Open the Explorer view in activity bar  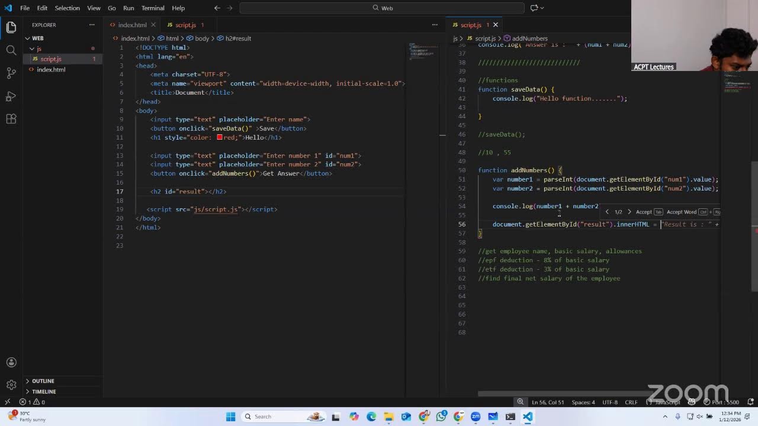11,27
